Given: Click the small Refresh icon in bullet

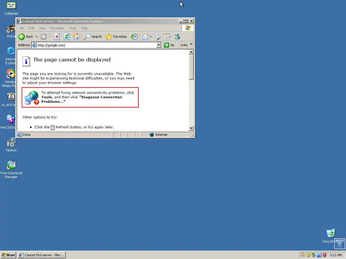Looking at the screenshot, I should [53, 127].
